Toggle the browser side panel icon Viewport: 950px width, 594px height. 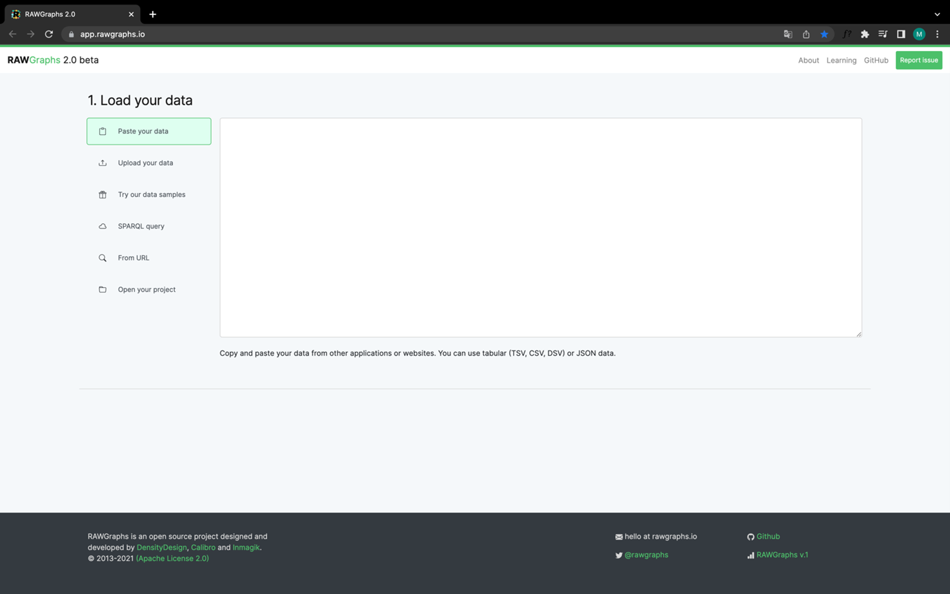(x=901, y=34)
